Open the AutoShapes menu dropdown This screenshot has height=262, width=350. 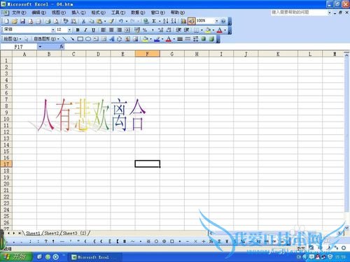[x=46, y=39]
